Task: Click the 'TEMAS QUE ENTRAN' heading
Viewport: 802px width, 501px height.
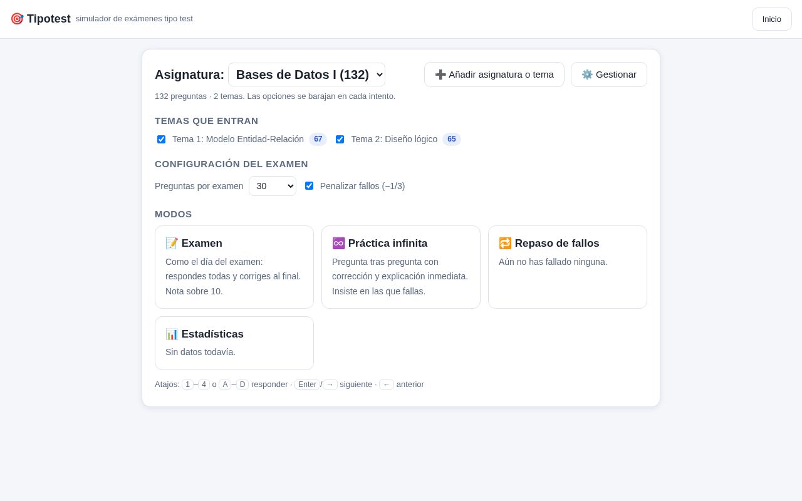Action: 207,121
